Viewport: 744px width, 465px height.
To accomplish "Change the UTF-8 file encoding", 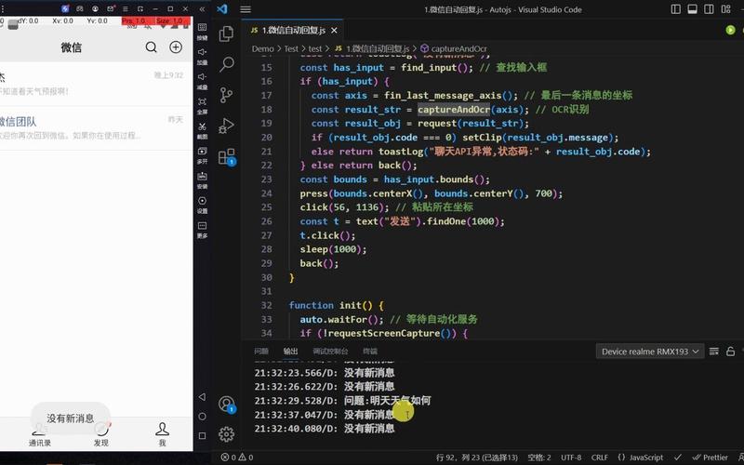I will [571, 458].
